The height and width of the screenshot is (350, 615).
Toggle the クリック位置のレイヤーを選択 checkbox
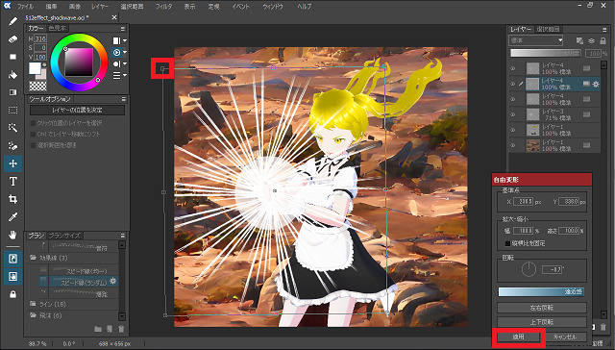[34, 123]
